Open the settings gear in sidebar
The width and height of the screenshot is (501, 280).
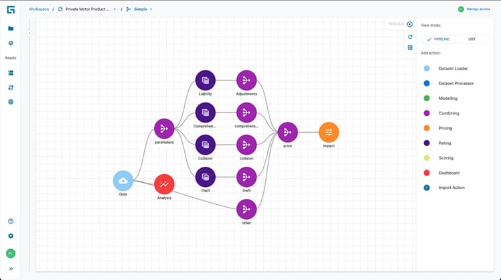point(11,236)
